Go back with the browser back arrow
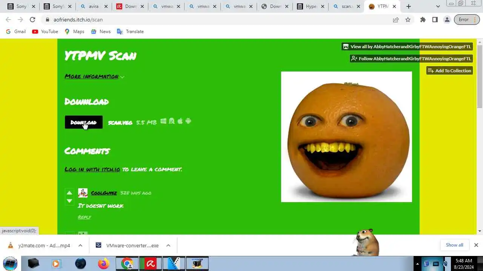Screen dimensions: 483x271 point(8,20)
